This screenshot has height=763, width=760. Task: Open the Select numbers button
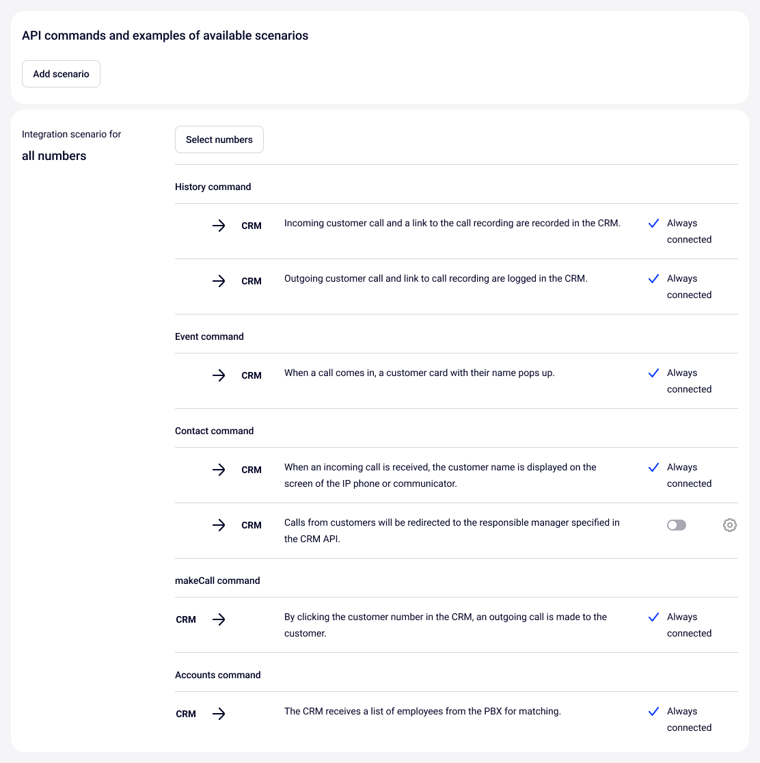219,139
